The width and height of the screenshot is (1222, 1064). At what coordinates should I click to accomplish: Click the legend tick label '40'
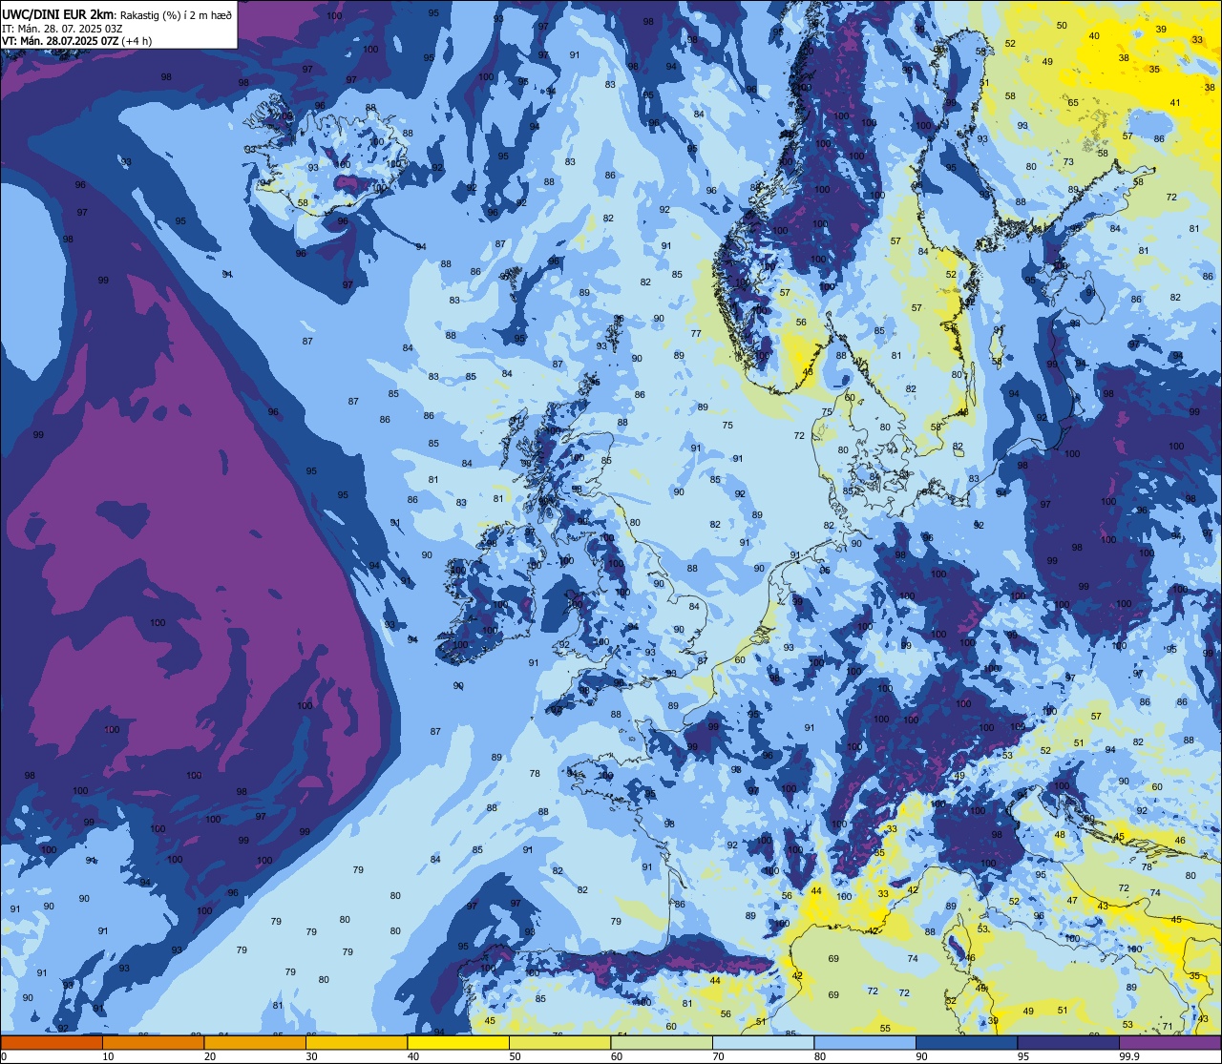click(413, 1056)
